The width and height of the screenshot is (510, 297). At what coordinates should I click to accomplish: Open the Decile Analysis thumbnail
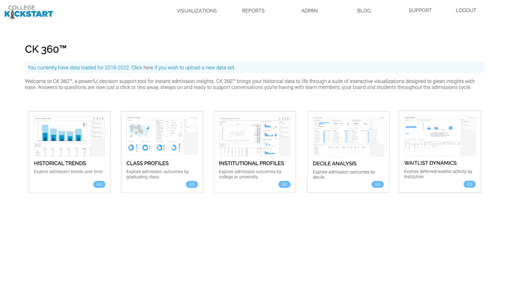[348, 136]
